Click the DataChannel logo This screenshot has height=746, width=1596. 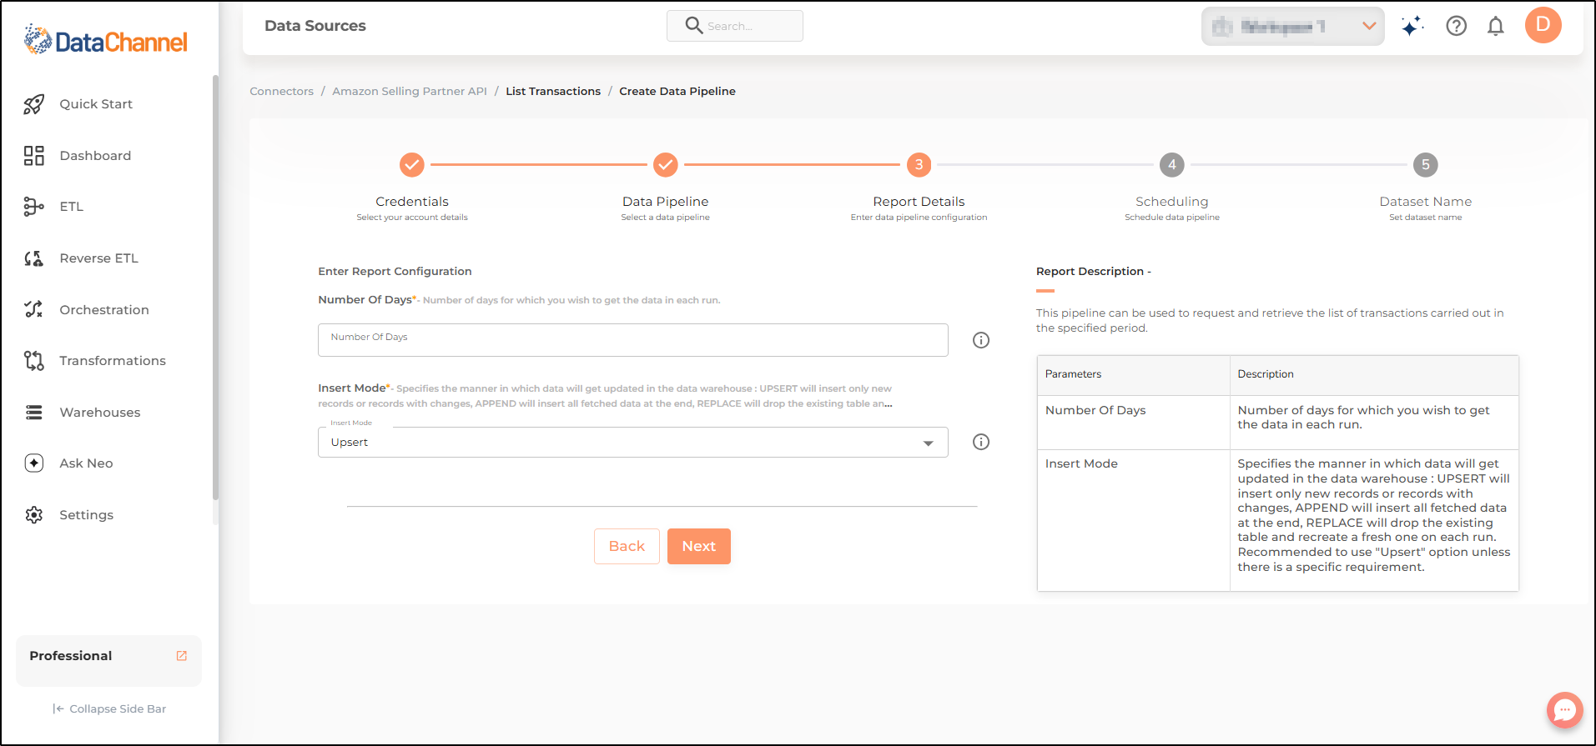point(106,40)
